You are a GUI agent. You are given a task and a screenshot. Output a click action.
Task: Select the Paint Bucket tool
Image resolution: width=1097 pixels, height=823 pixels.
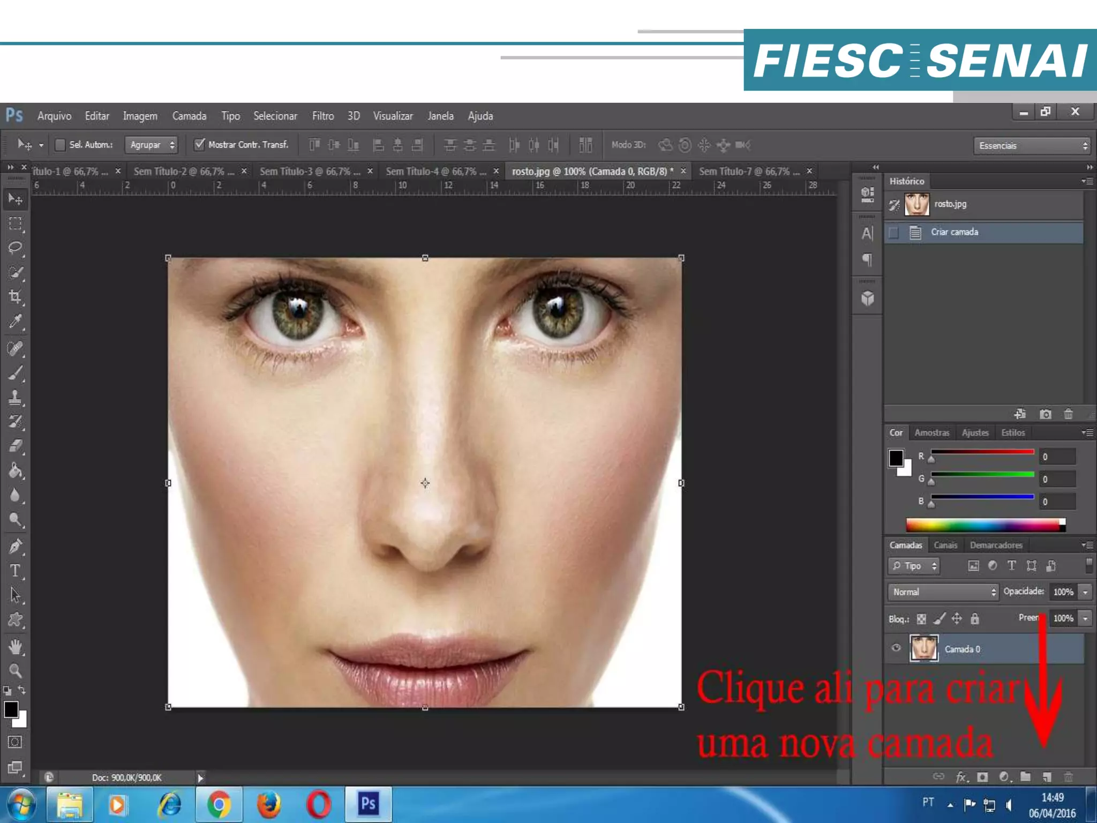point(16,470)
